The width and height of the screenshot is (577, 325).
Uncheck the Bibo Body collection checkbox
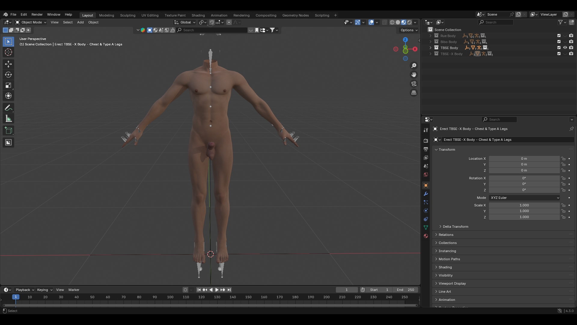click(x=559, y=42)
